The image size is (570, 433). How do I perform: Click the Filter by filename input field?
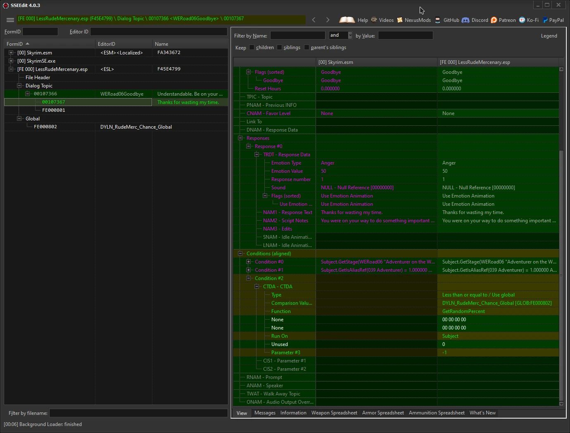coord(138,413)
